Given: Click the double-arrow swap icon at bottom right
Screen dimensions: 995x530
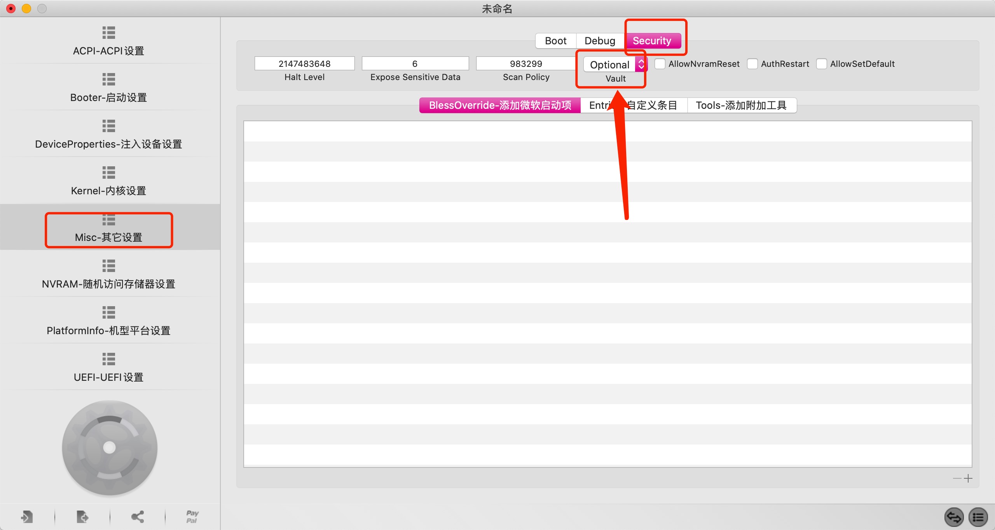Looking at the screenshot, I should pos(954,517).
